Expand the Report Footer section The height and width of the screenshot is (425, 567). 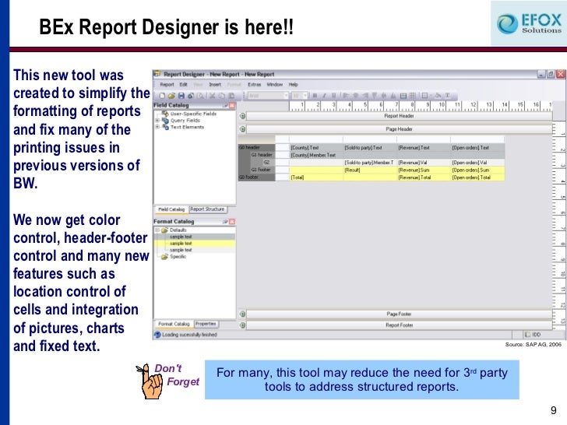(243, 325)
